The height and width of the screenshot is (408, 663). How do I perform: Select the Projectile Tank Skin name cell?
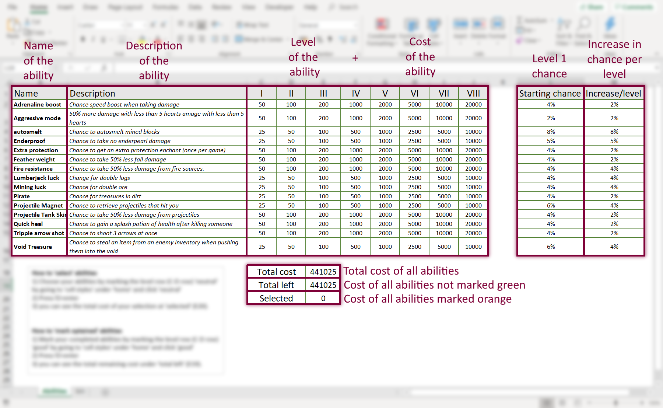39,215
